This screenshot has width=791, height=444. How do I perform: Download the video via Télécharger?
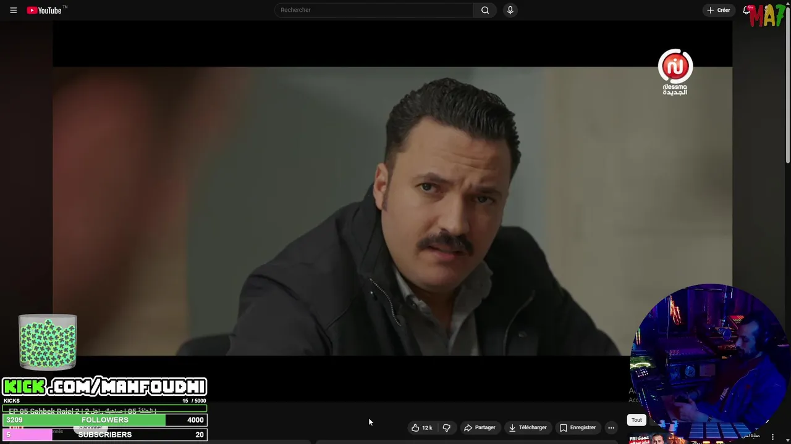click(528, 427)
